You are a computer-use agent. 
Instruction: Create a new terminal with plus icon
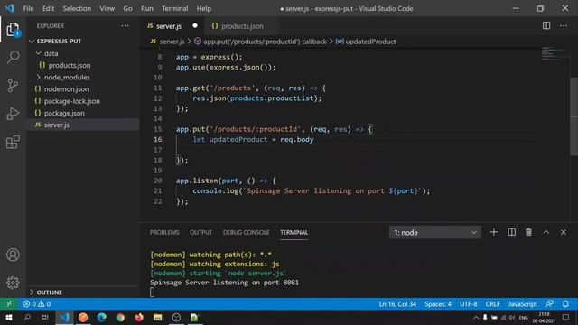point(494,232)
